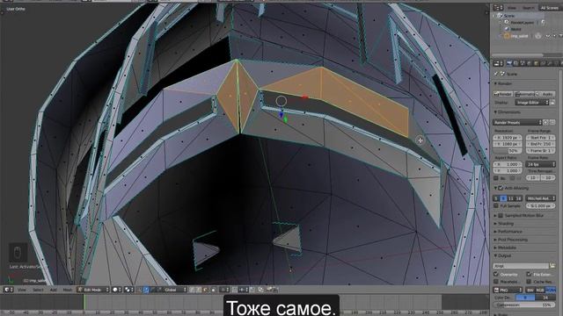Select anti-aliasing samples value 8
The width and height of the screenshot is (563, 316).
pos(503,198)
